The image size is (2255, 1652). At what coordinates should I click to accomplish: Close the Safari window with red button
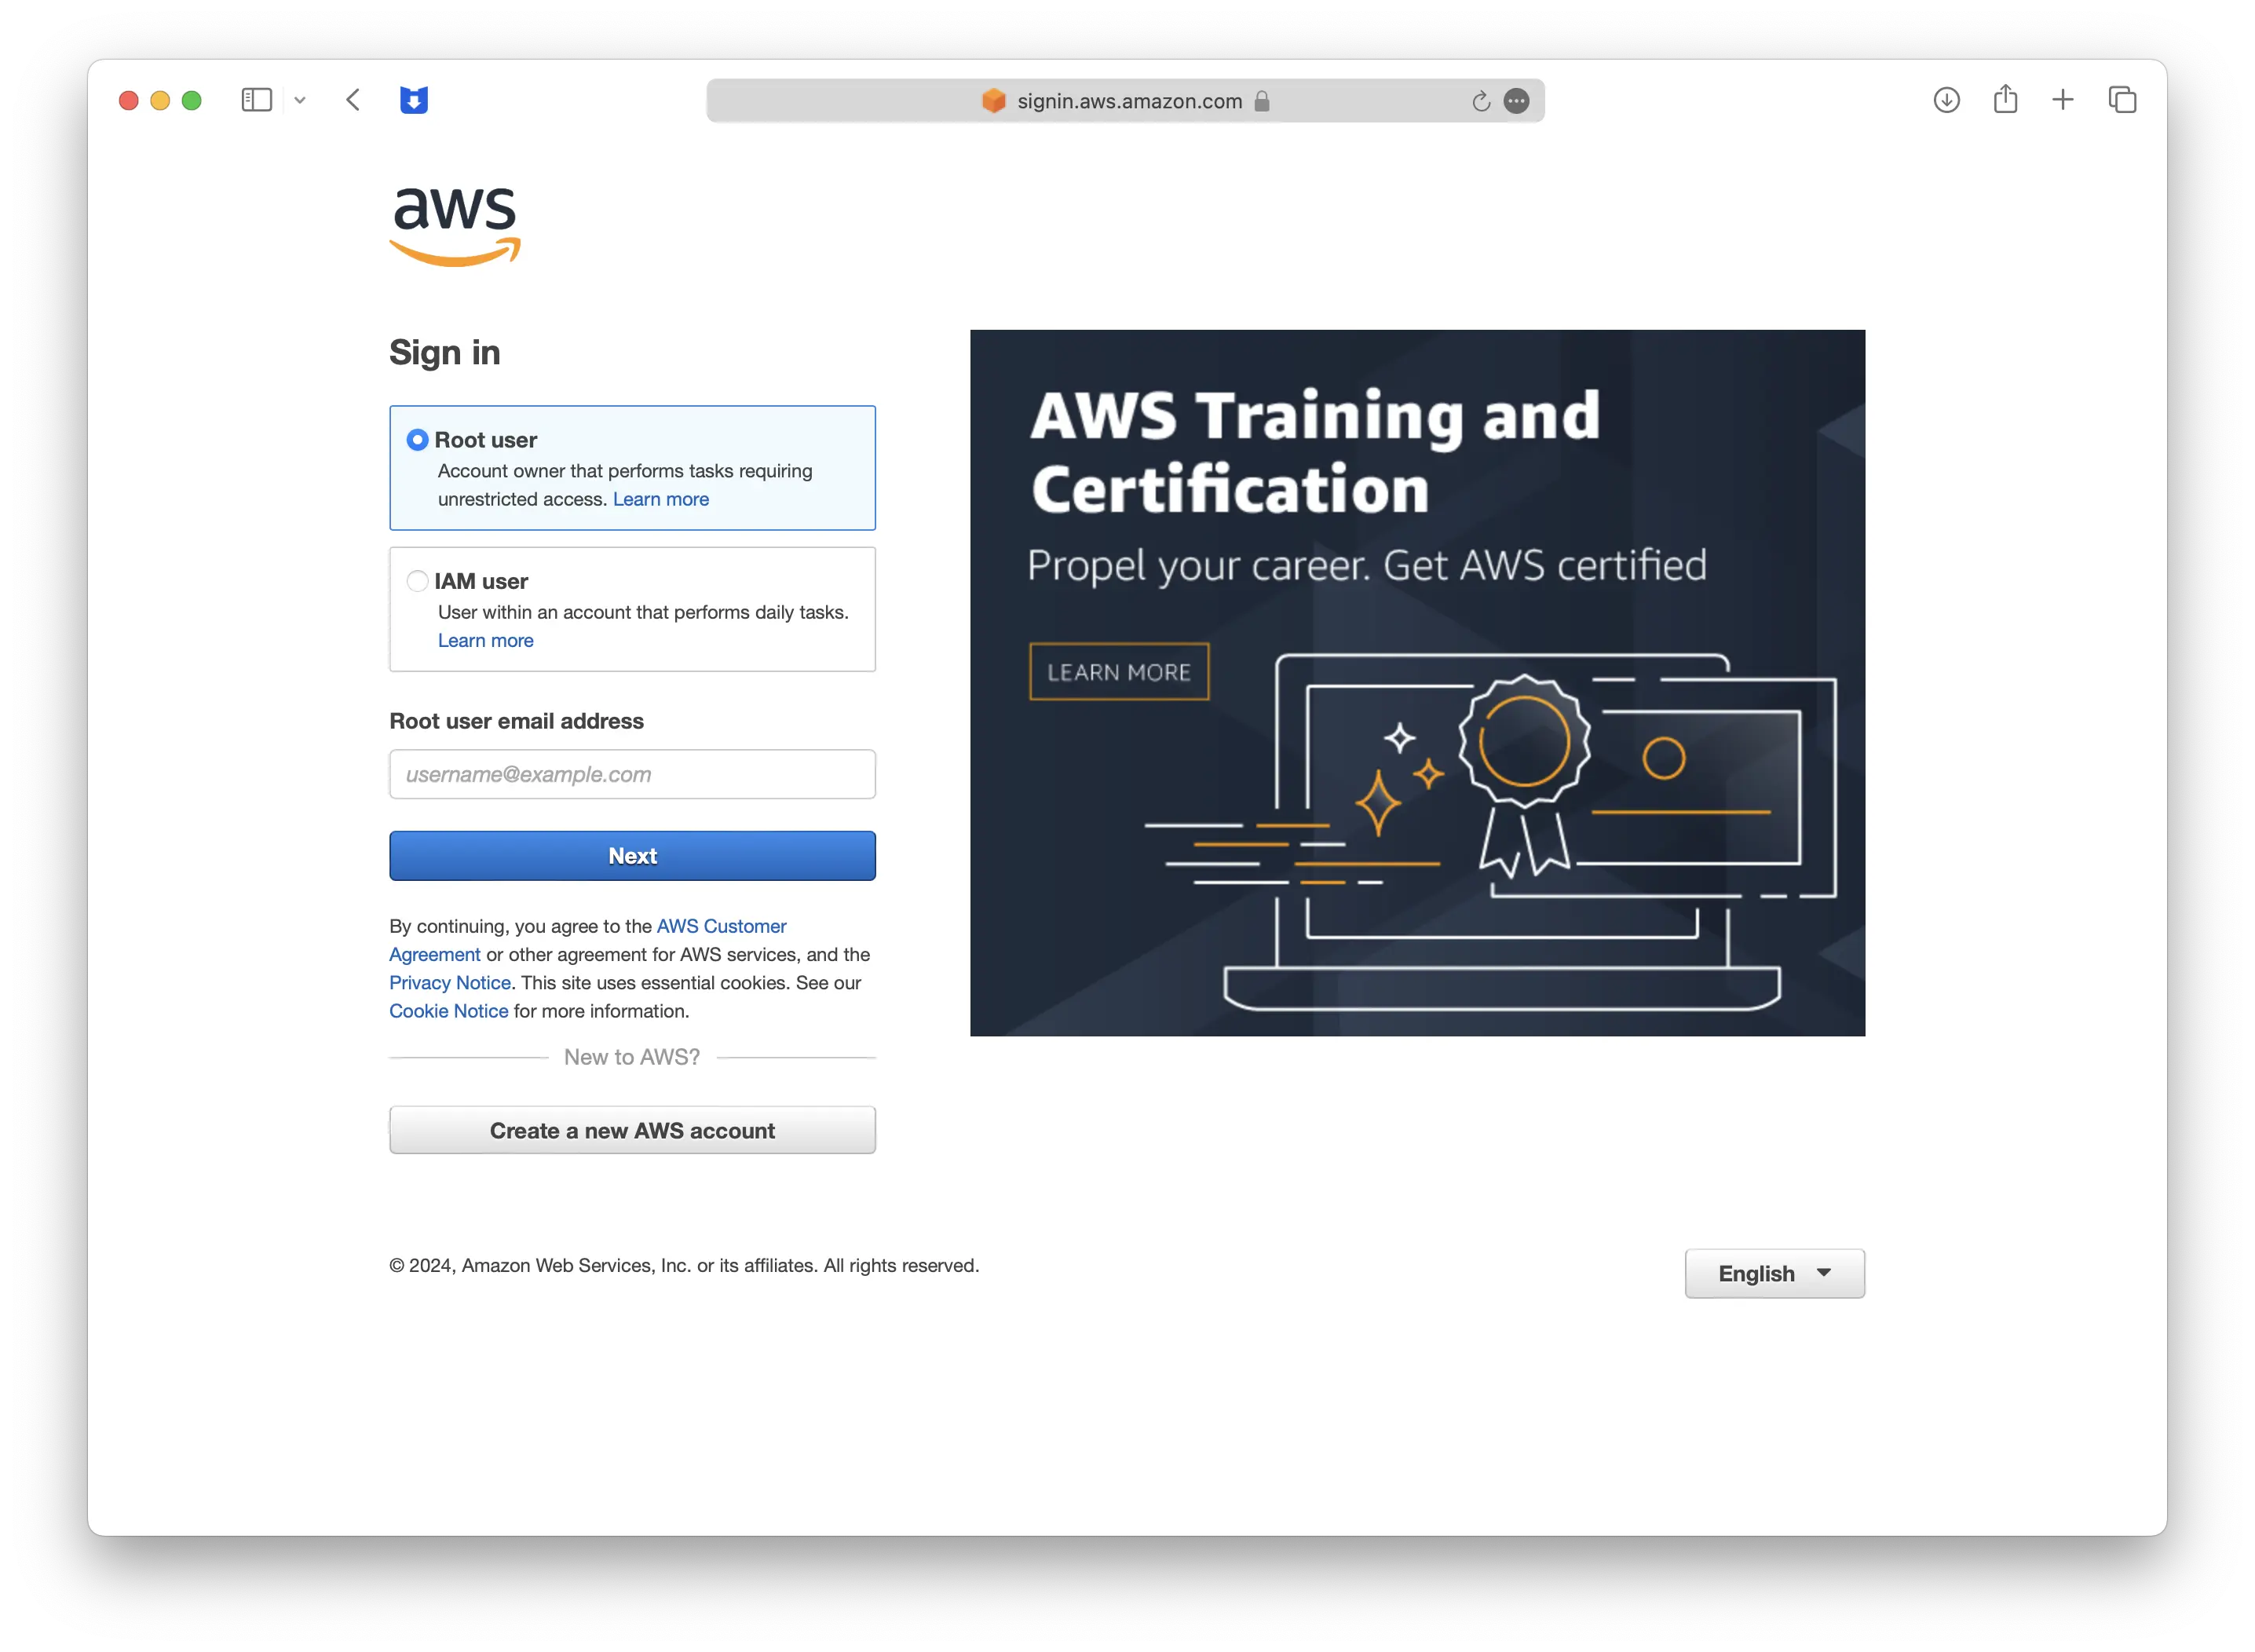(x=128, y=100)
